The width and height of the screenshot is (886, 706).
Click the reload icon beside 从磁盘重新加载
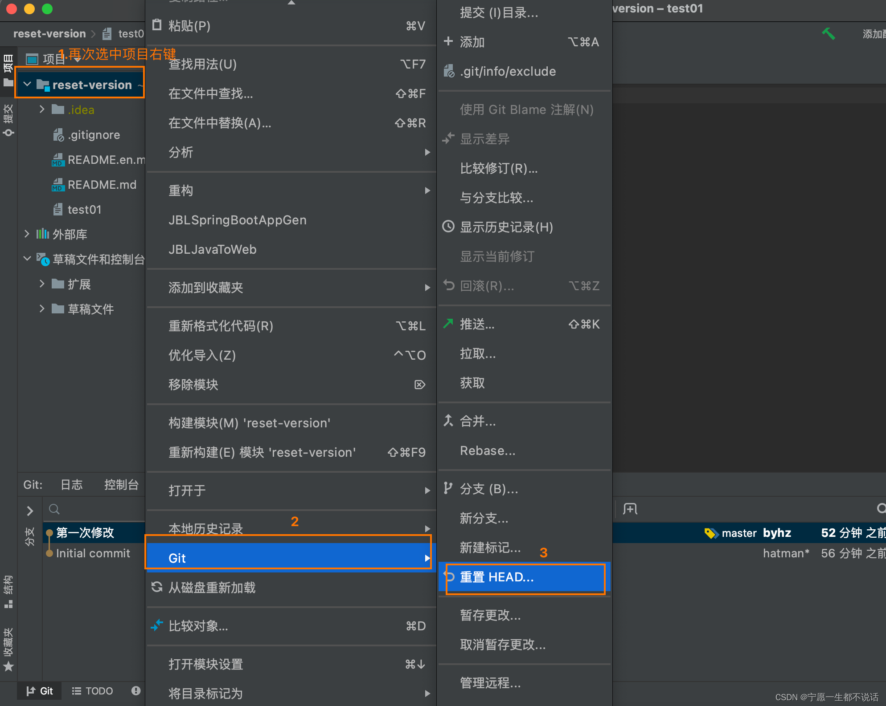pos(157,587)
